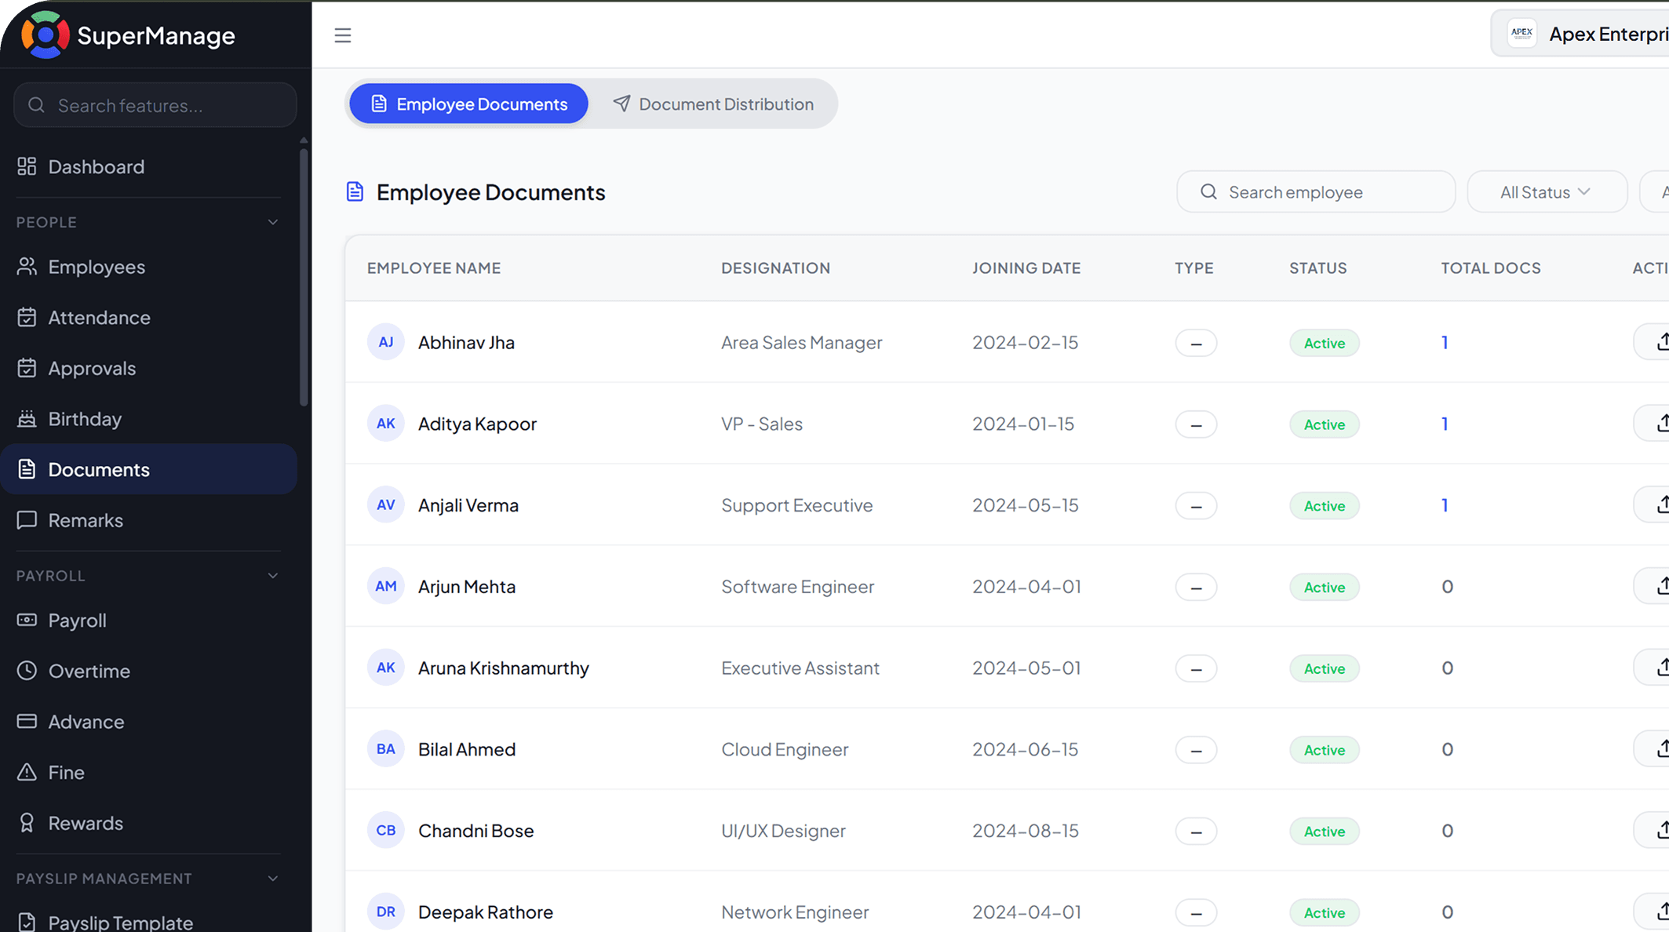The image size is (1669, 932).
Task: Click the Advance card icon
Action: (x=27, y=721)
